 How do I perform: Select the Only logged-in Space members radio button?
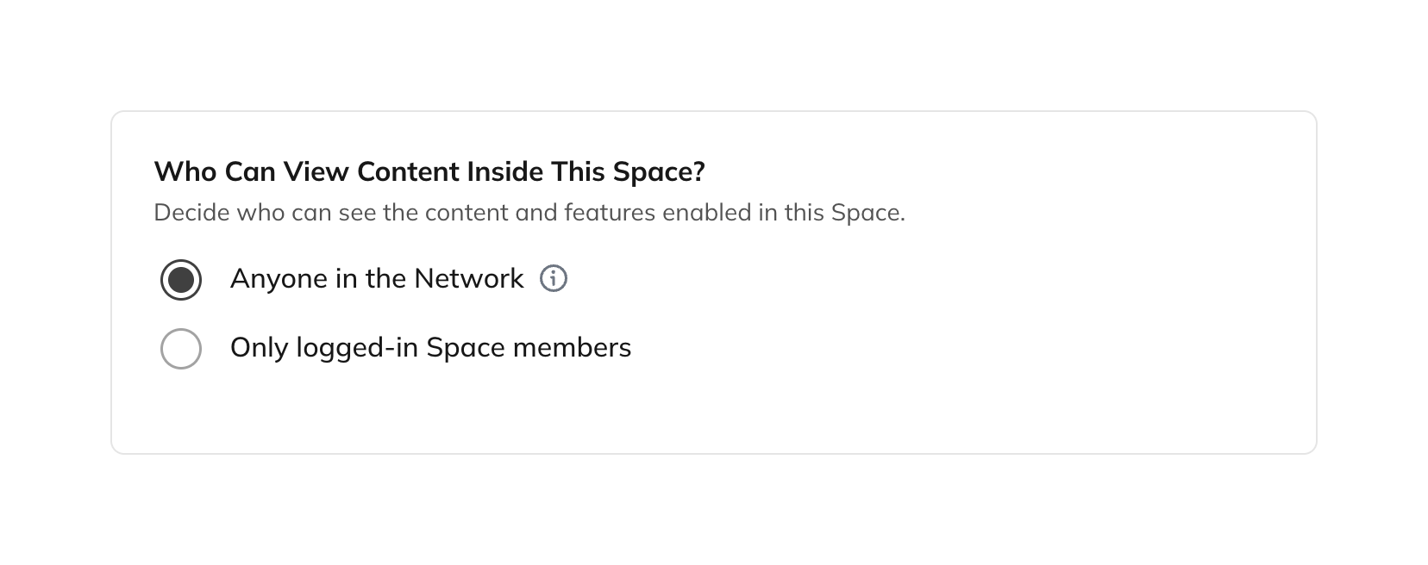[181, 349]
